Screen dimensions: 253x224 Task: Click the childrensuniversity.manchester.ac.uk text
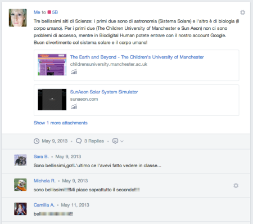(x=109, y=64)
